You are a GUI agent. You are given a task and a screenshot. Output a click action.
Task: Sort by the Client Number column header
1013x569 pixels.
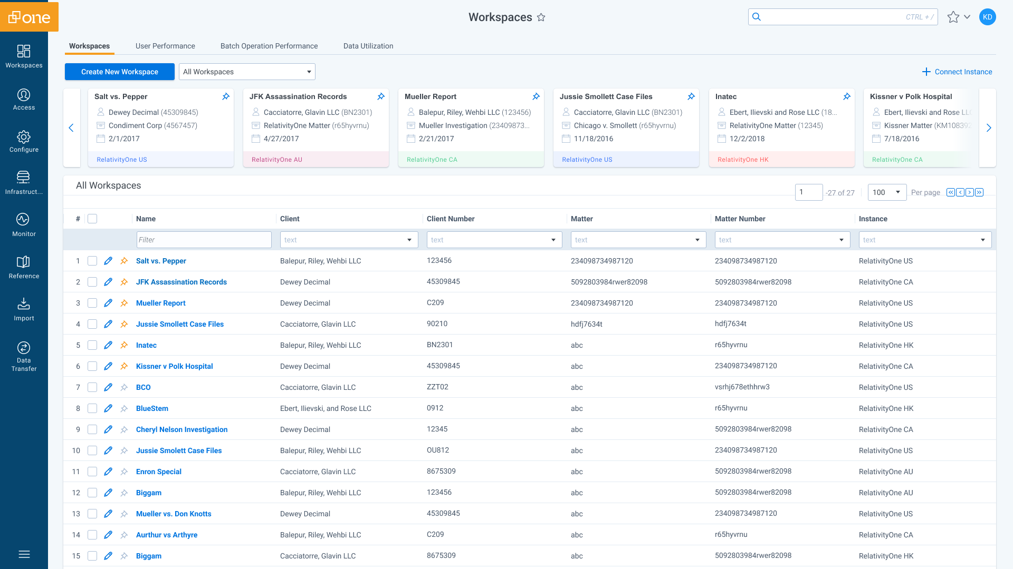(450, 219)
